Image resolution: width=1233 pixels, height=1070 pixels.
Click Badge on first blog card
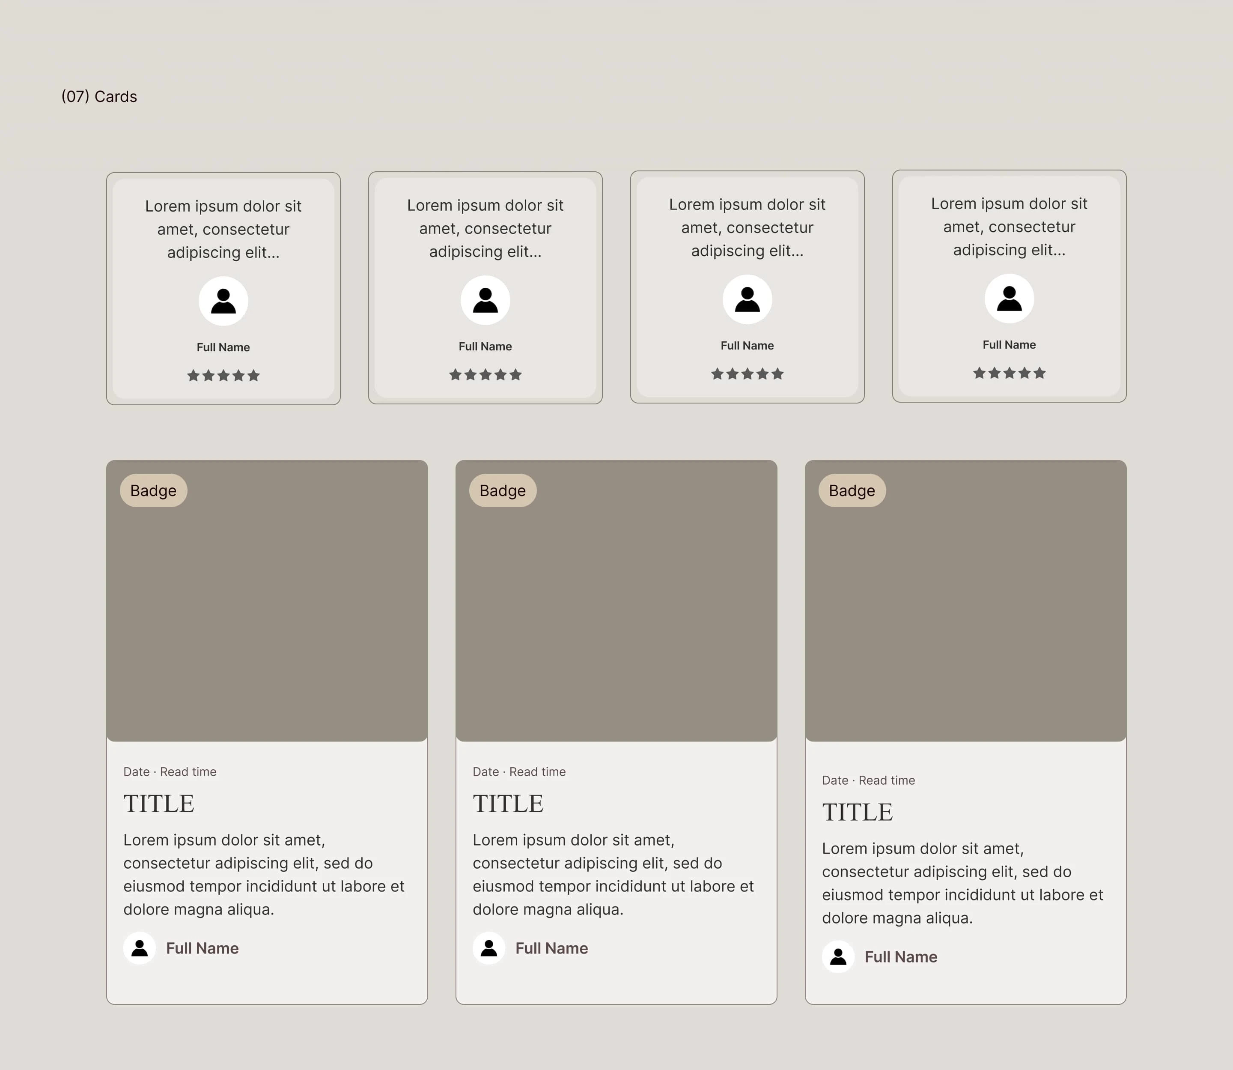click(153, 490)
